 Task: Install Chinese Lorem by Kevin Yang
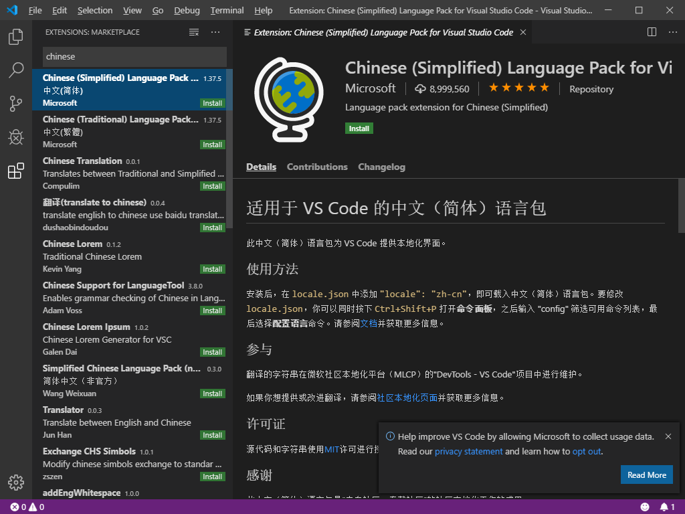[x=212, y=269]
